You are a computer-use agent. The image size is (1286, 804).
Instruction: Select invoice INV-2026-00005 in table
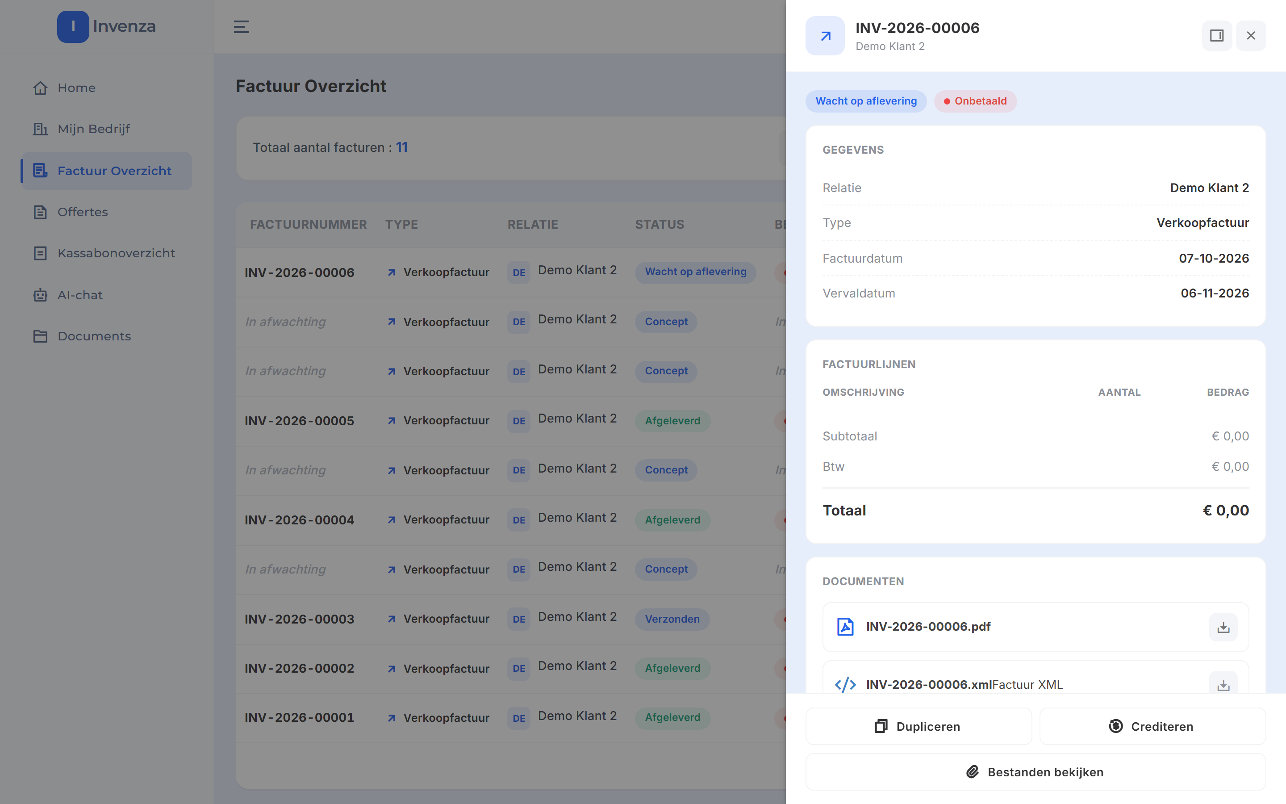pos(299,421)
